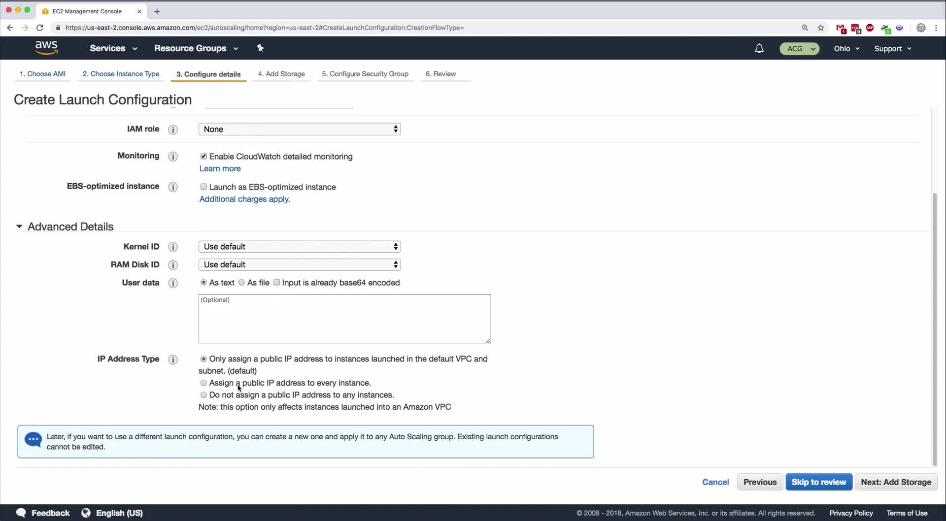Open the IAM role dropdown
This screenshot has height=521, width=946.
pos(300,129)
